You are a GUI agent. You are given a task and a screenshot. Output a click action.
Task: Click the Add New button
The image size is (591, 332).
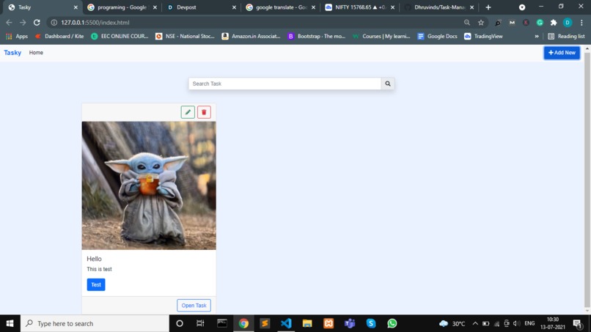562,53
